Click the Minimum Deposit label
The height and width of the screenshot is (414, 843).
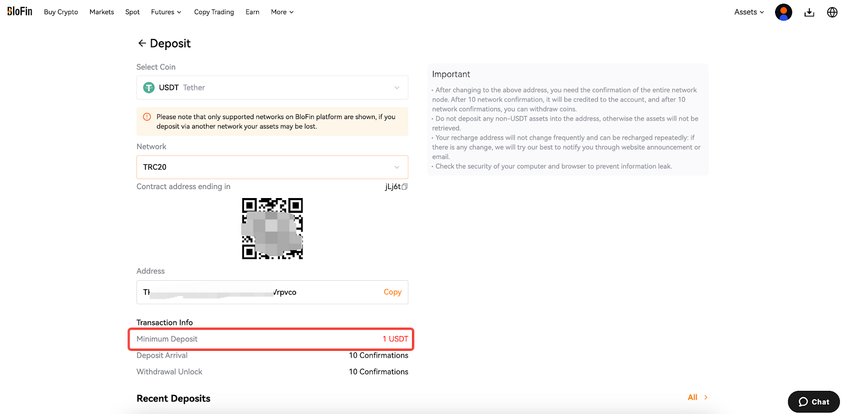pos(167,339)
